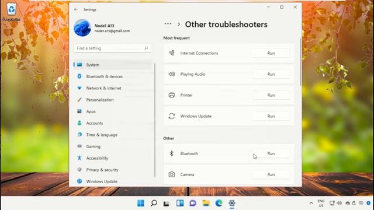Open File Explorer from taskbar

coord(206,203)
